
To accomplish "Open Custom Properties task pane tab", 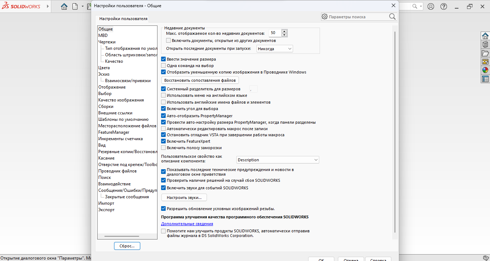I will [485, 79].
